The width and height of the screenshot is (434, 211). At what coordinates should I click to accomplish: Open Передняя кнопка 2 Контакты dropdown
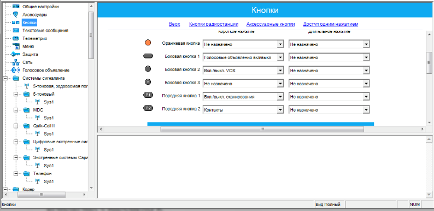[280, 110]
